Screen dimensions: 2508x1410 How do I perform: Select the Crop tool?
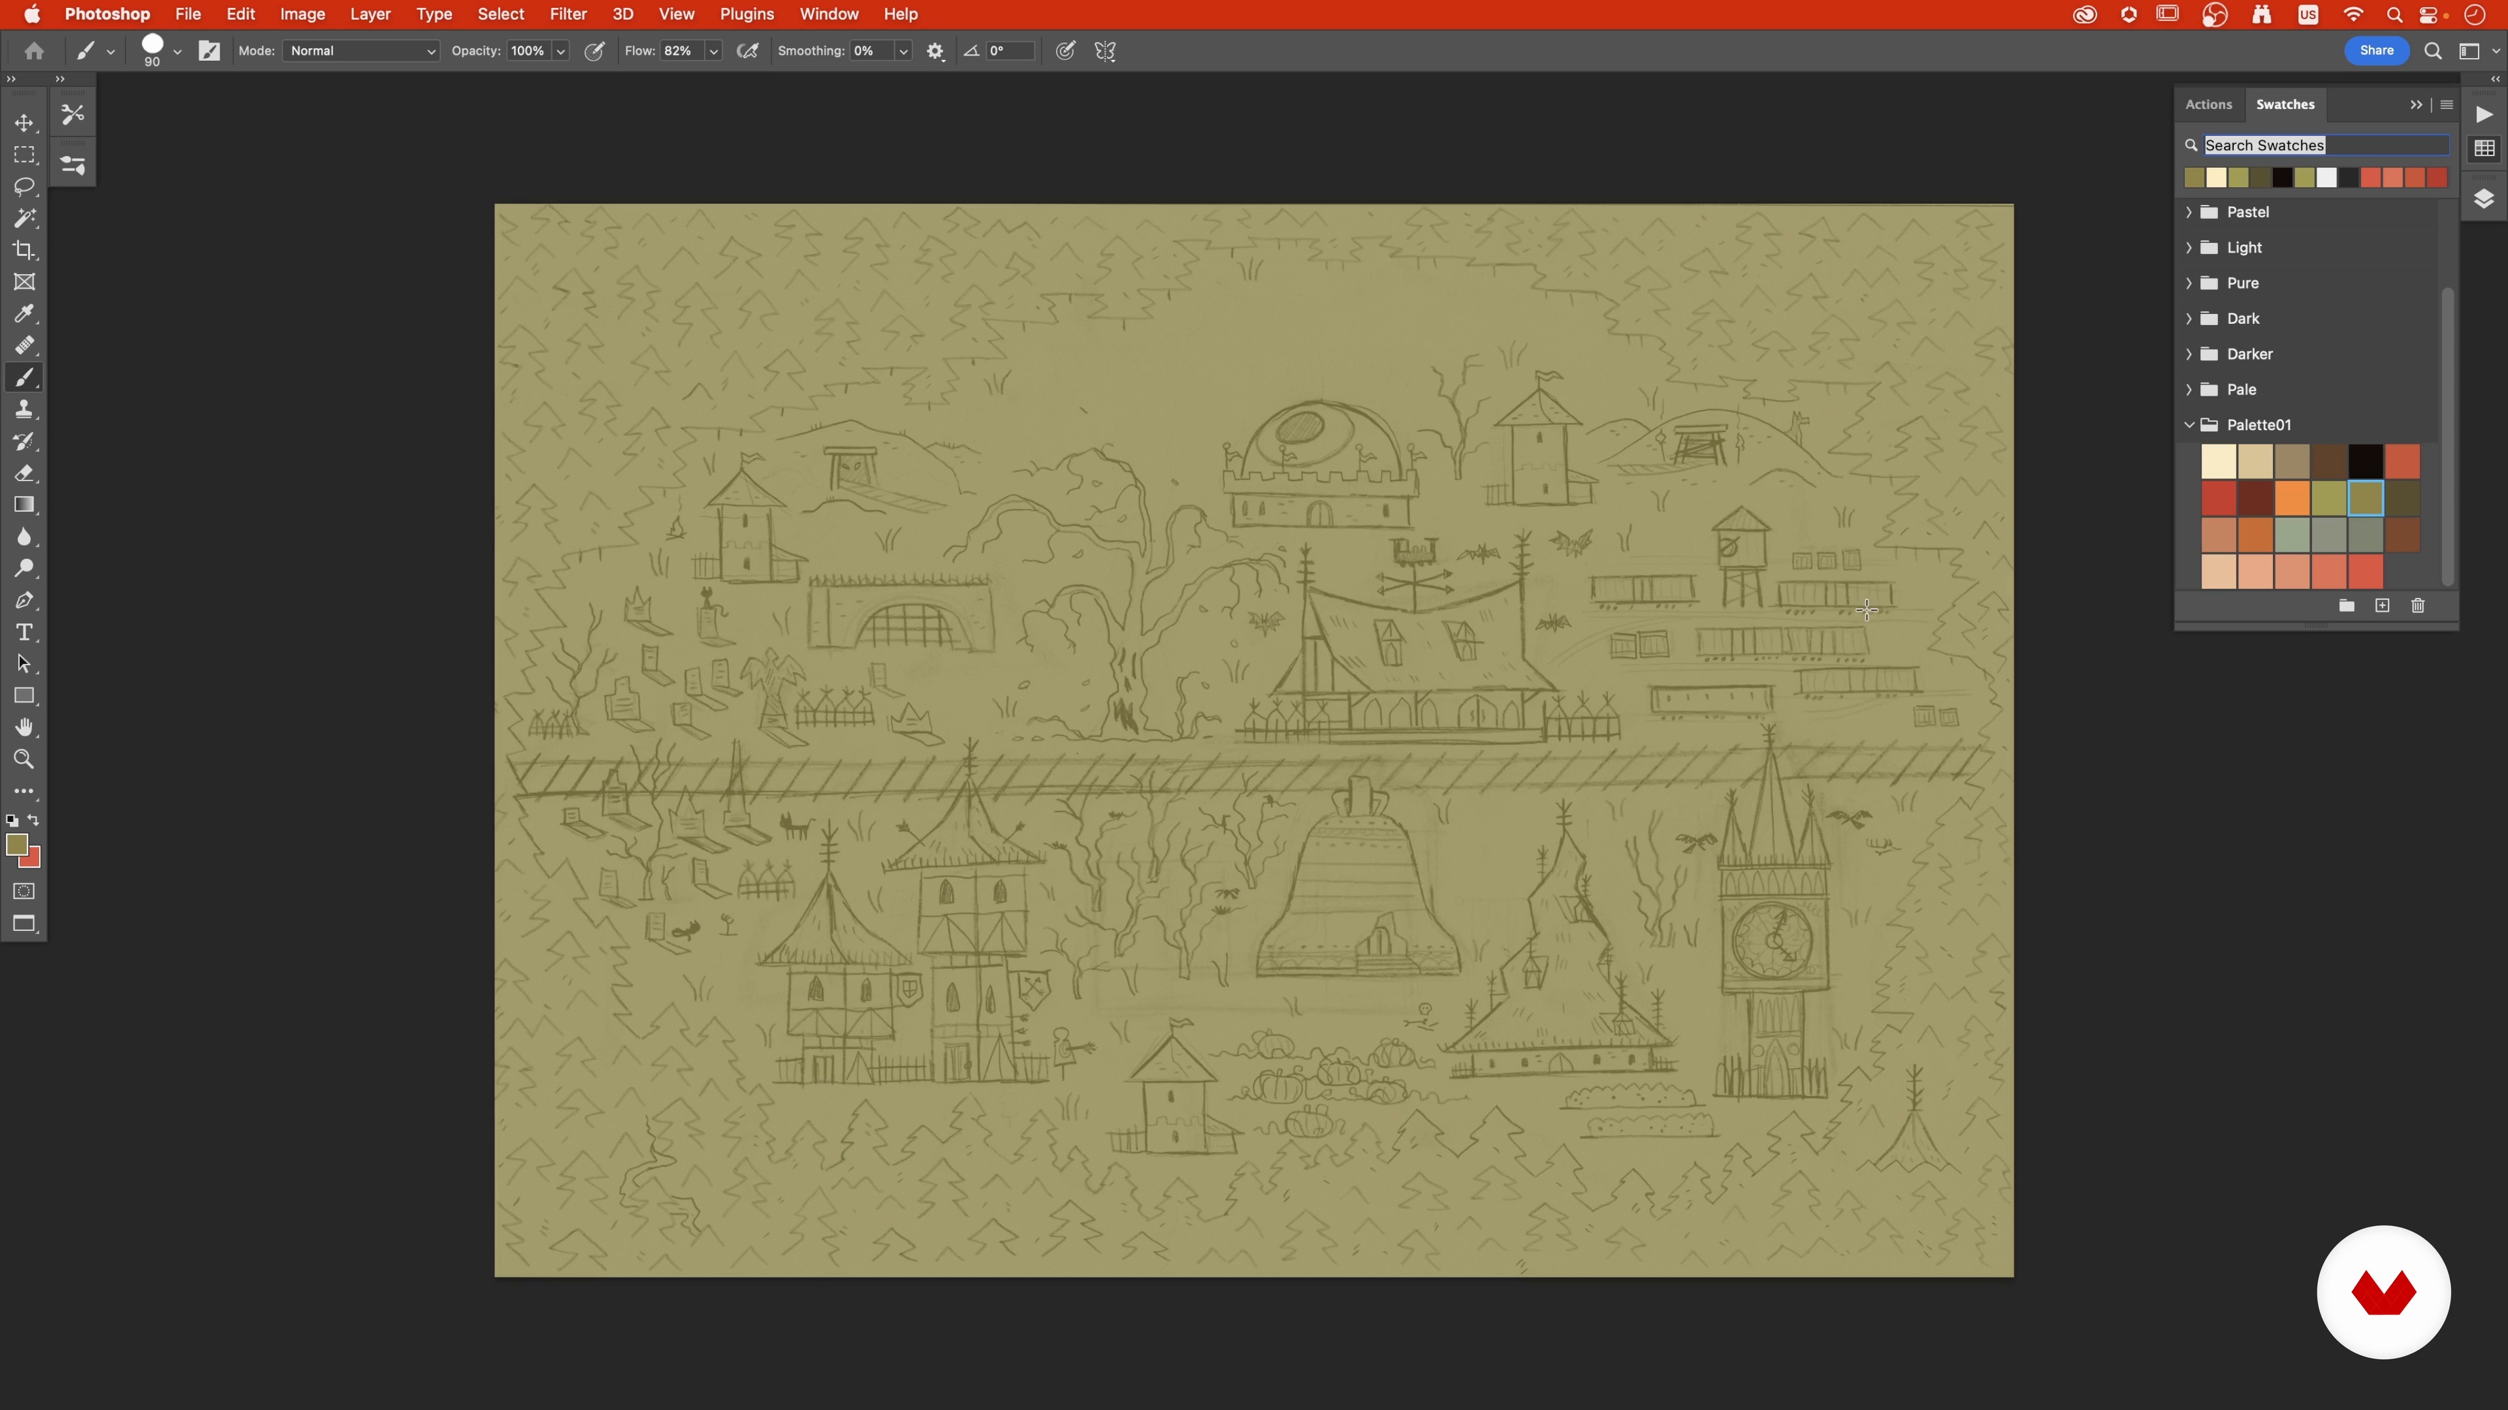24,250
